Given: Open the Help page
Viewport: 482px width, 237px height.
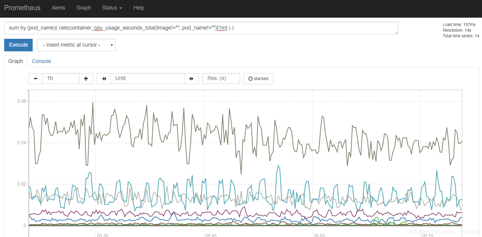Looking at the screenshot, I should 139,8.
